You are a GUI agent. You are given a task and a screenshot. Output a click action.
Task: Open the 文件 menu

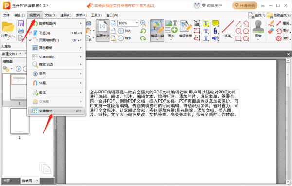pyautogui.click(x=6, y=15)
